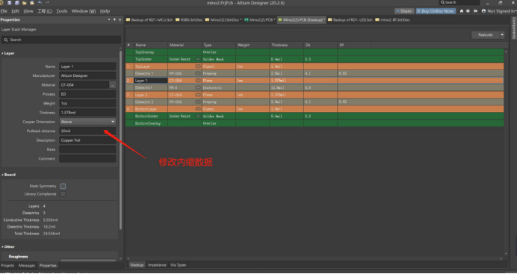Click the Open folder icon in title bar
Image resolution: width=517 pixels, height=274 pixels.
click(25, 3)
